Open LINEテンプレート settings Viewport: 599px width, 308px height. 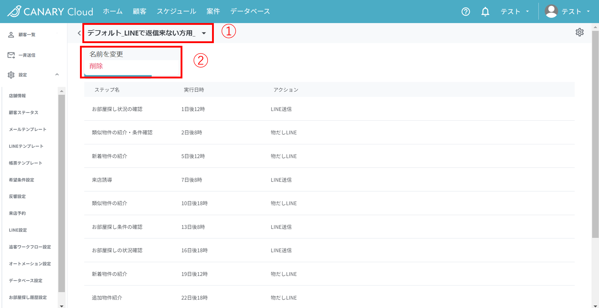pos(26,146)
